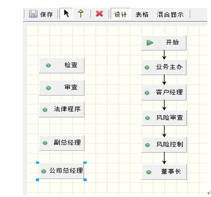Click the arrow from 开始 to 业务主办
Image resolution: width=211 pixels, height=197 pixels.
coord(164,55)
